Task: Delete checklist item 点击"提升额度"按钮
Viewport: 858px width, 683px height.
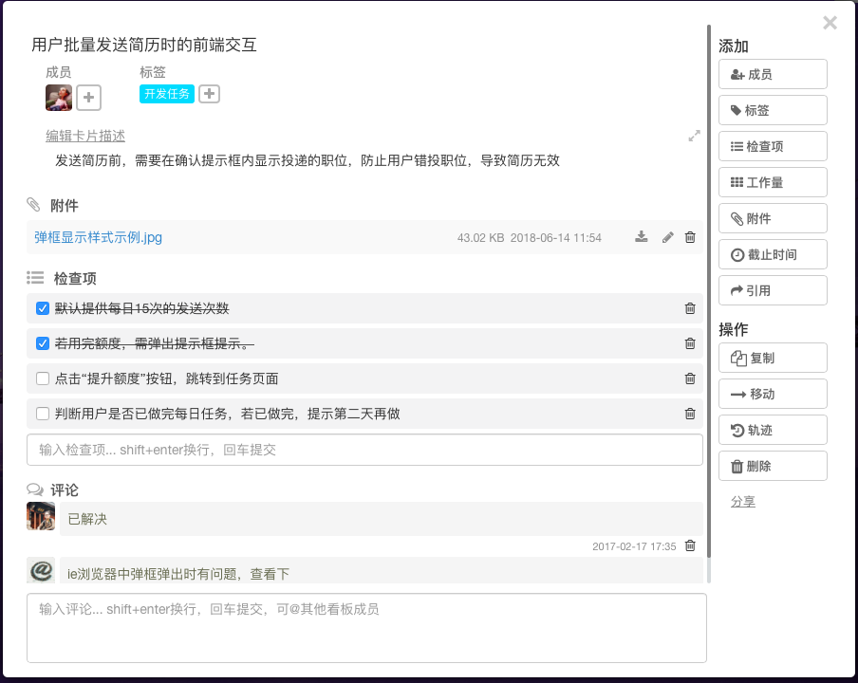Action: pyautogui.click(x=690, y=378)
